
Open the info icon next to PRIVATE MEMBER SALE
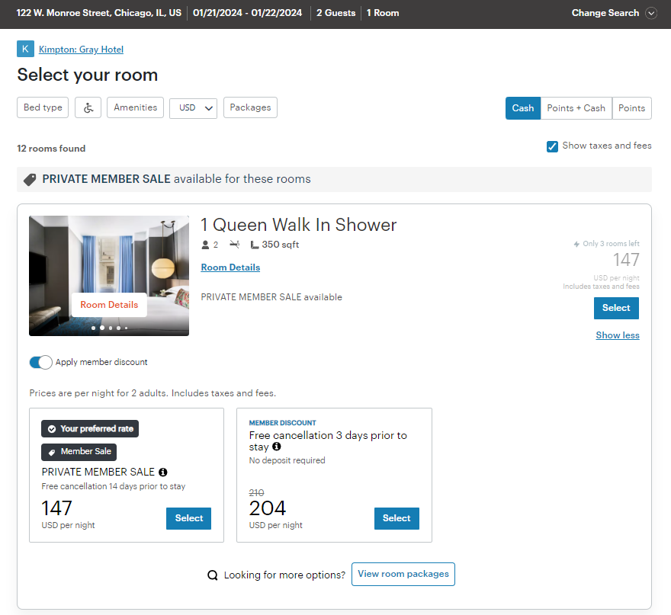coord(162,472)
